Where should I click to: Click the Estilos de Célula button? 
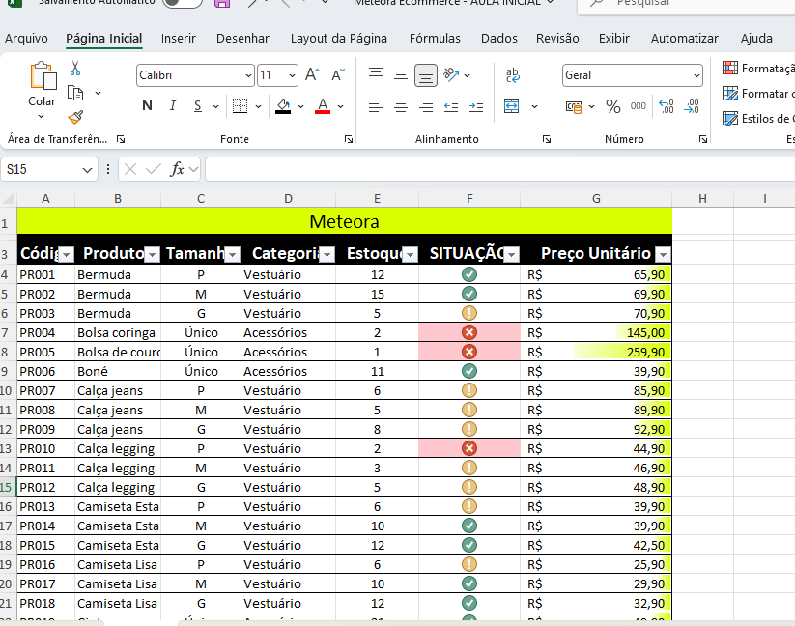tap(758, 119)
